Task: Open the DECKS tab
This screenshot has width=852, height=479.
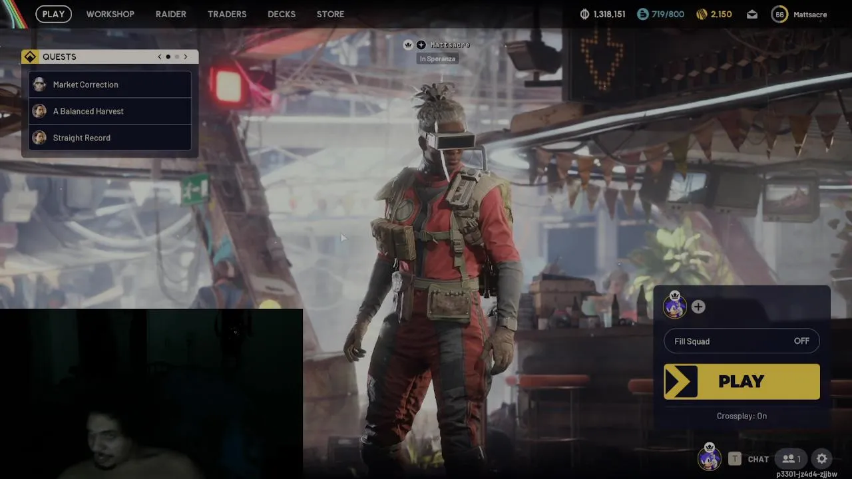Action: coord(282,14)
